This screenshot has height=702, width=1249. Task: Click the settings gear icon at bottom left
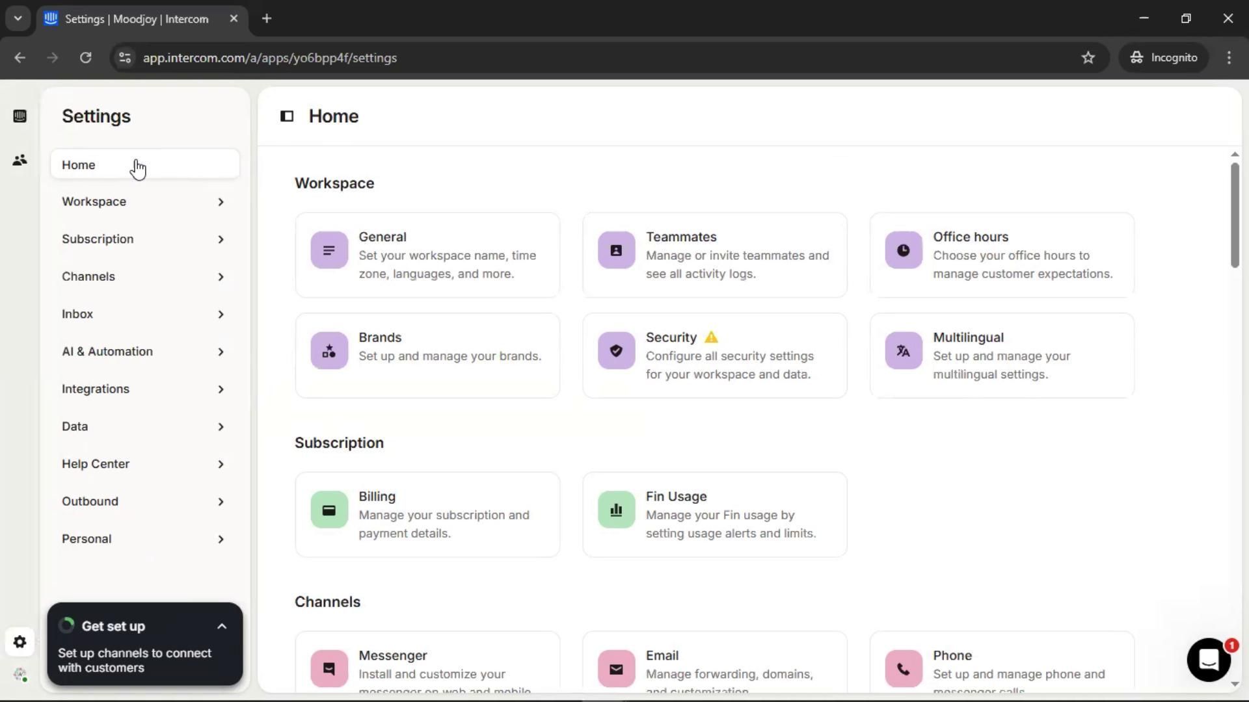20,642
